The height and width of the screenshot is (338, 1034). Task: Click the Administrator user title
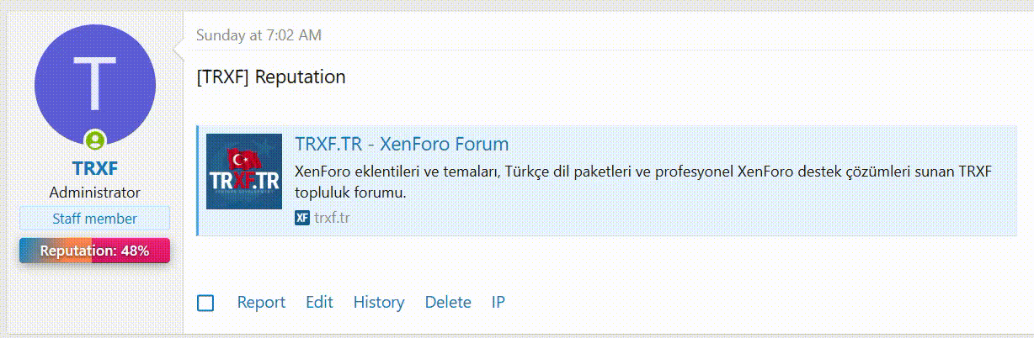(x=94, y=193)
